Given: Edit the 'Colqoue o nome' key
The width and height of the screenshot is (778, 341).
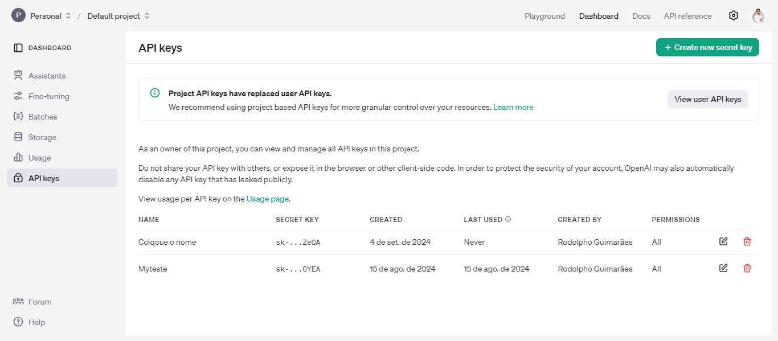Looking at the screenshot, I should (x=723, y=241).
